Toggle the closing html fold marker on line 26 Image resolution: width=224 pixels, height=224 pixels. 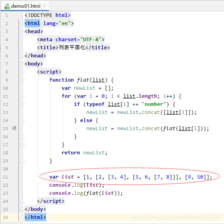(x=22, y=217)
